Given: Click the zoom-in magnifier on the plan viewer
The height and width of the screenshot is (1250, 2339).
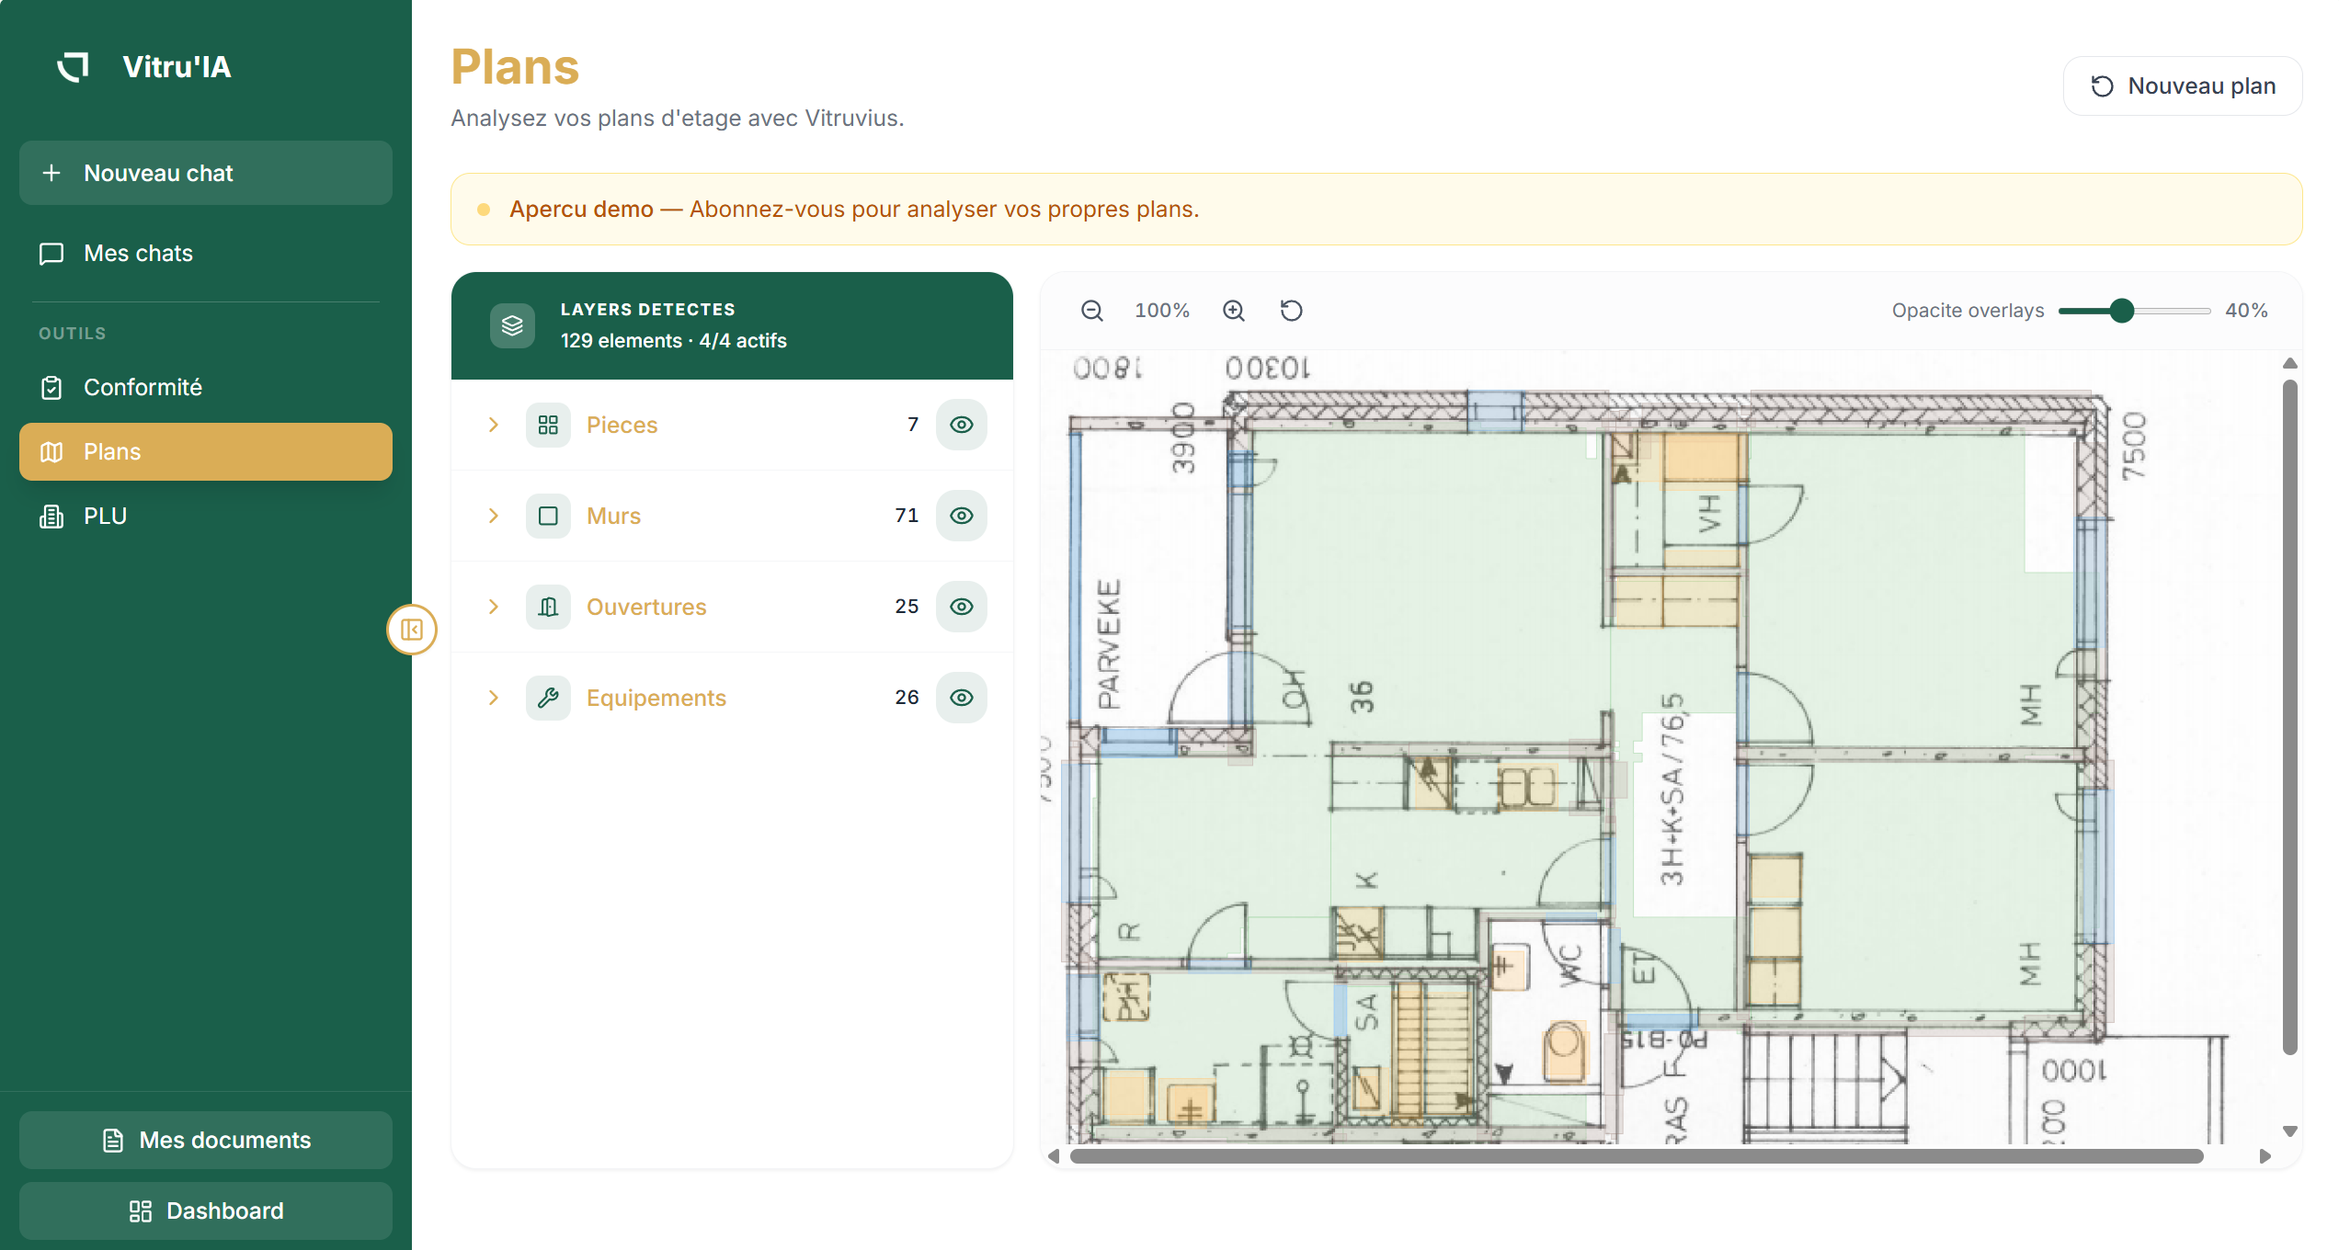Looking at the screenshot, I should [x=1234, y=311].
